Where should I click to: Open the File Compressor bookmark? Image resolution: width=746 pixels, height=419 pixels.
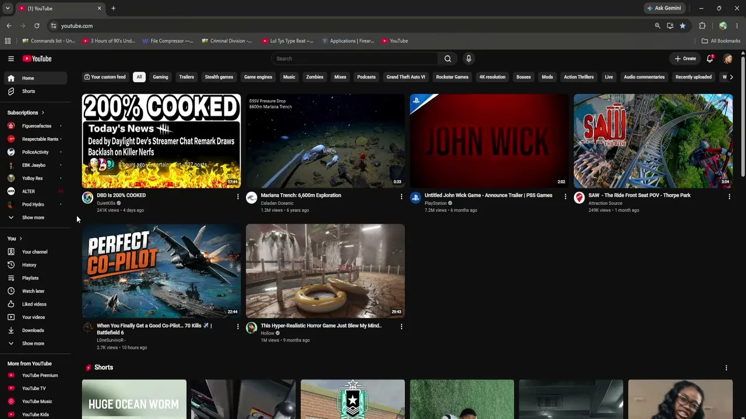[167, 41]
